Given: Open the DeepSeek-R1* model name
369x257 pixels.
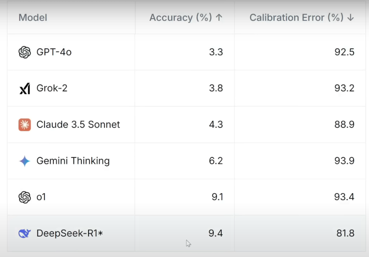Looking at the screenshot, I should (69, 234).
